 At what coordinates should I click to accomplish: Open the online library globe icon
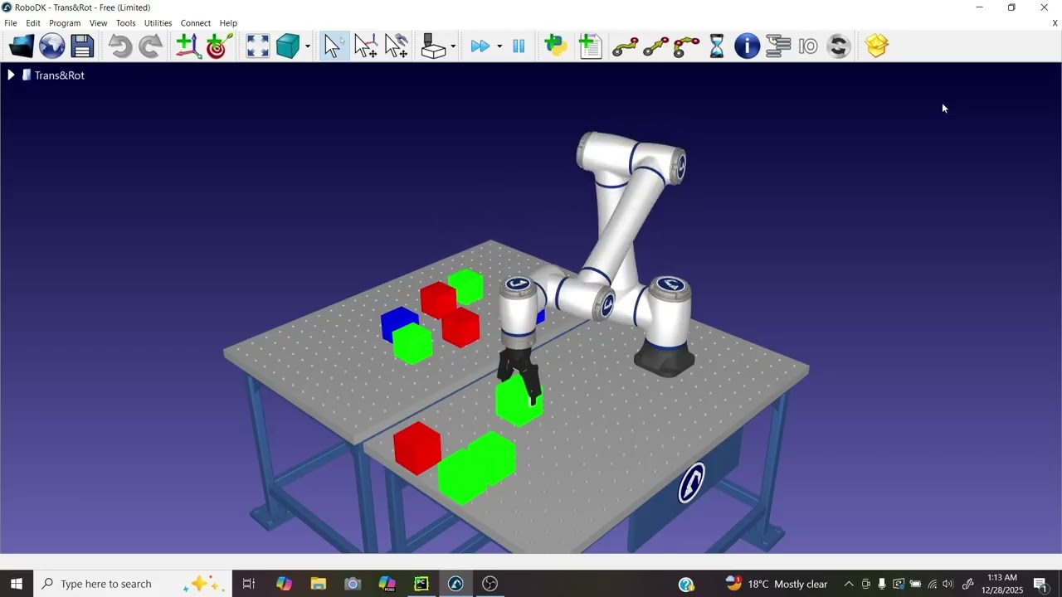pyautogui.click(x=52, y=46)
